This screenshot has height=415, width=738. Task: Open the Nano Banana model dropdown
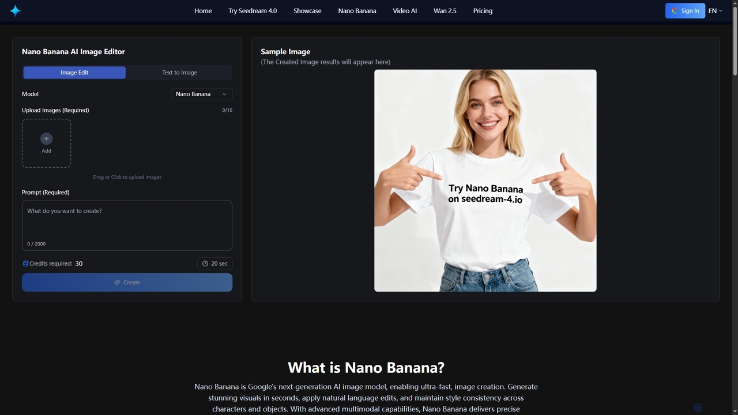(x=201, y=94)
